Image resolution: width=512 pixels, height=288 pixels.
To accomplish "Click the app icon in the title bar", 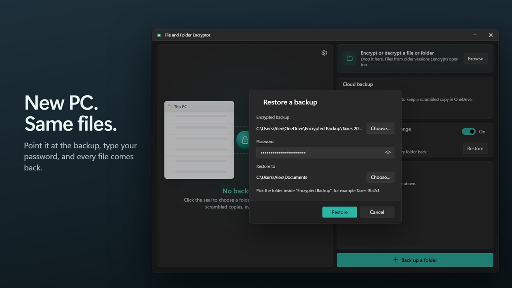I will 159,35.
